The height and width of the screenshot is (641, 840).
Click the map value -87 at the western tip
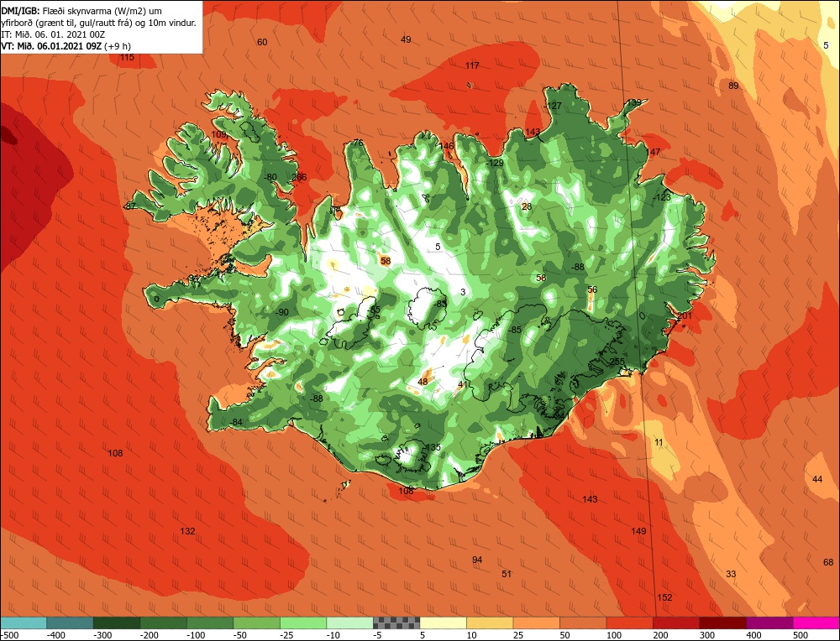(130, 206)
